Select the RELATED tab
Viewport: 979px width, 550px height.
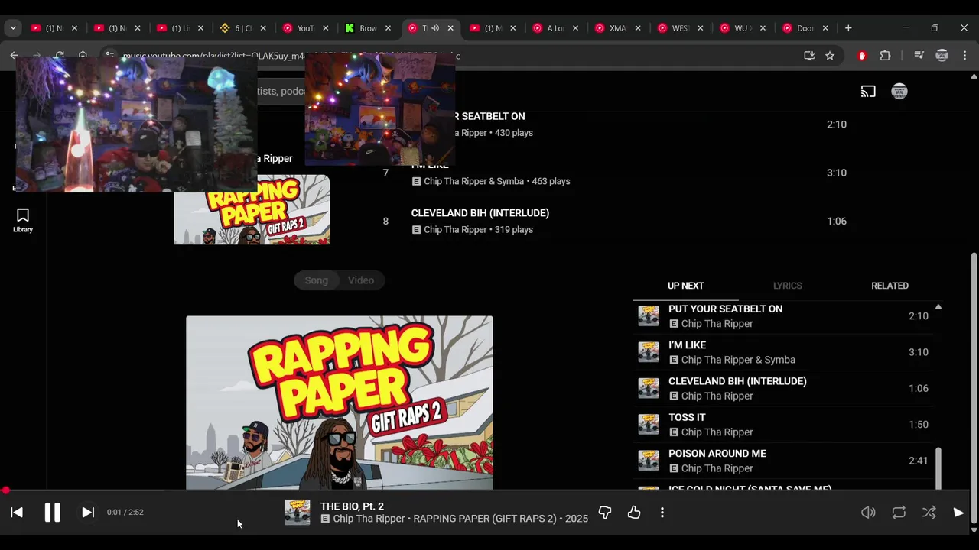point(890,286)
